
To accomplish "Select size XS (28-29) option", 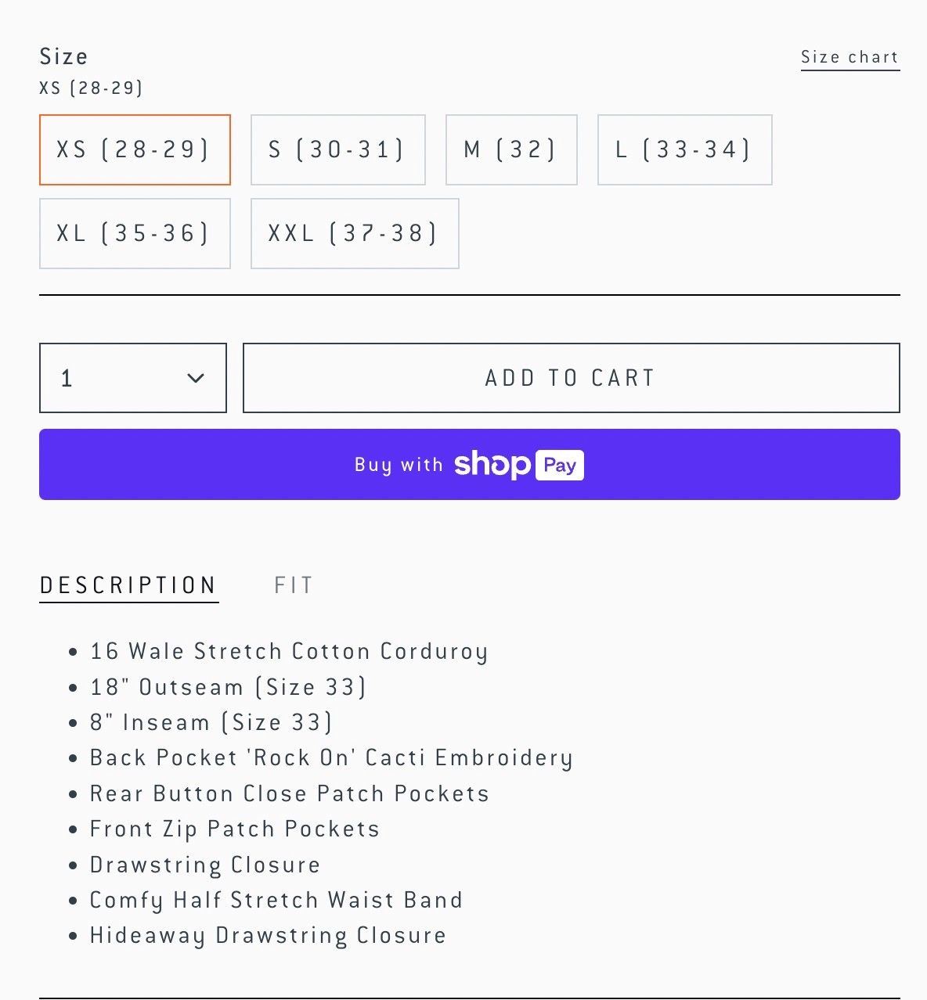I will click(x=135, y=149).
